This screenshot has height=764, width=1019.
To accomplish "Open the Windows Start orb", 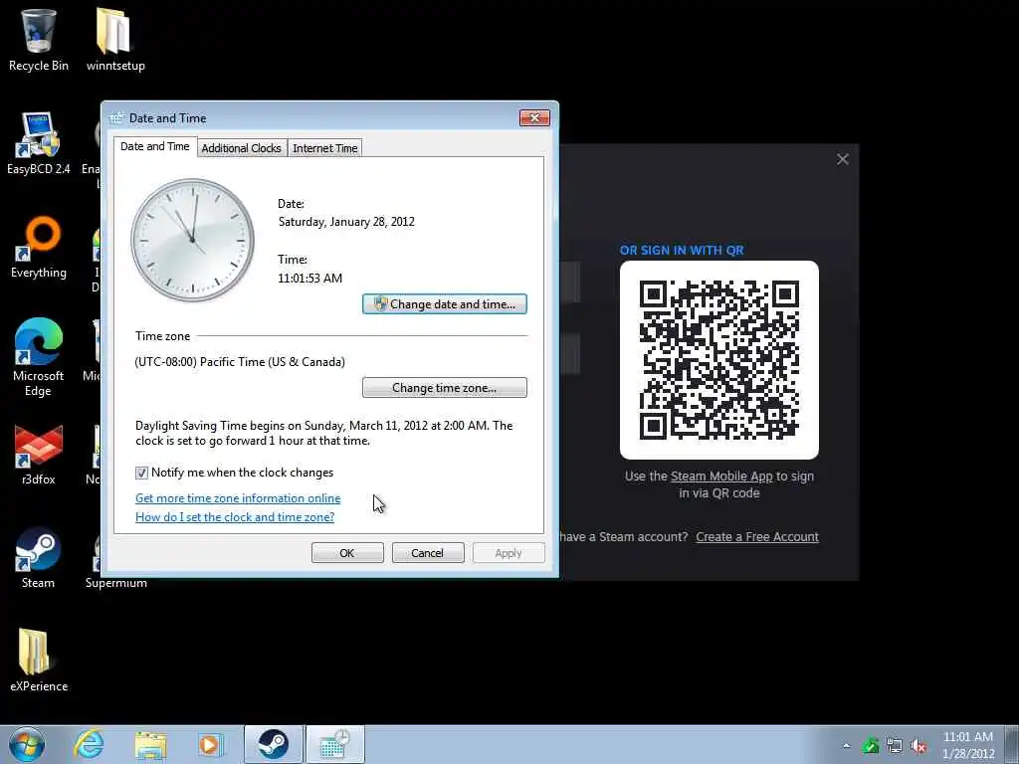I will [x=27, y=744].
